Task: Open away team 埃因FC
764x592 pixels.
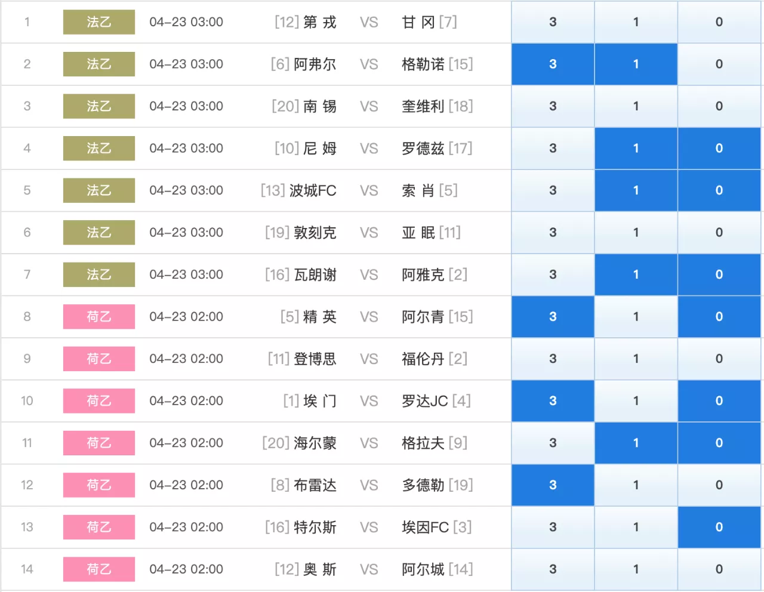Action: (426, 527)
